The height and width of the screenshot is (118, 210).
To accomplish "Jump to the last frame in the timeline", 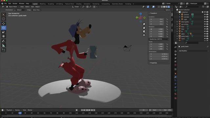I will coord(94,110).
